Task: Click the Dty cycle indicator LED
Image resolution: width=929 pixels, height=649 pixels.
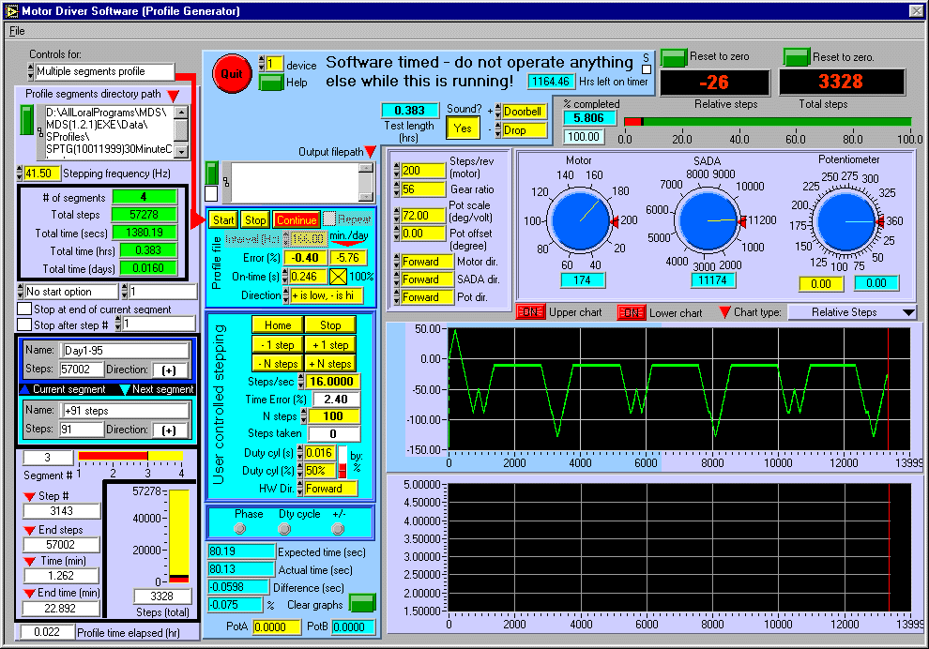Action: click(x=285, y=529)
